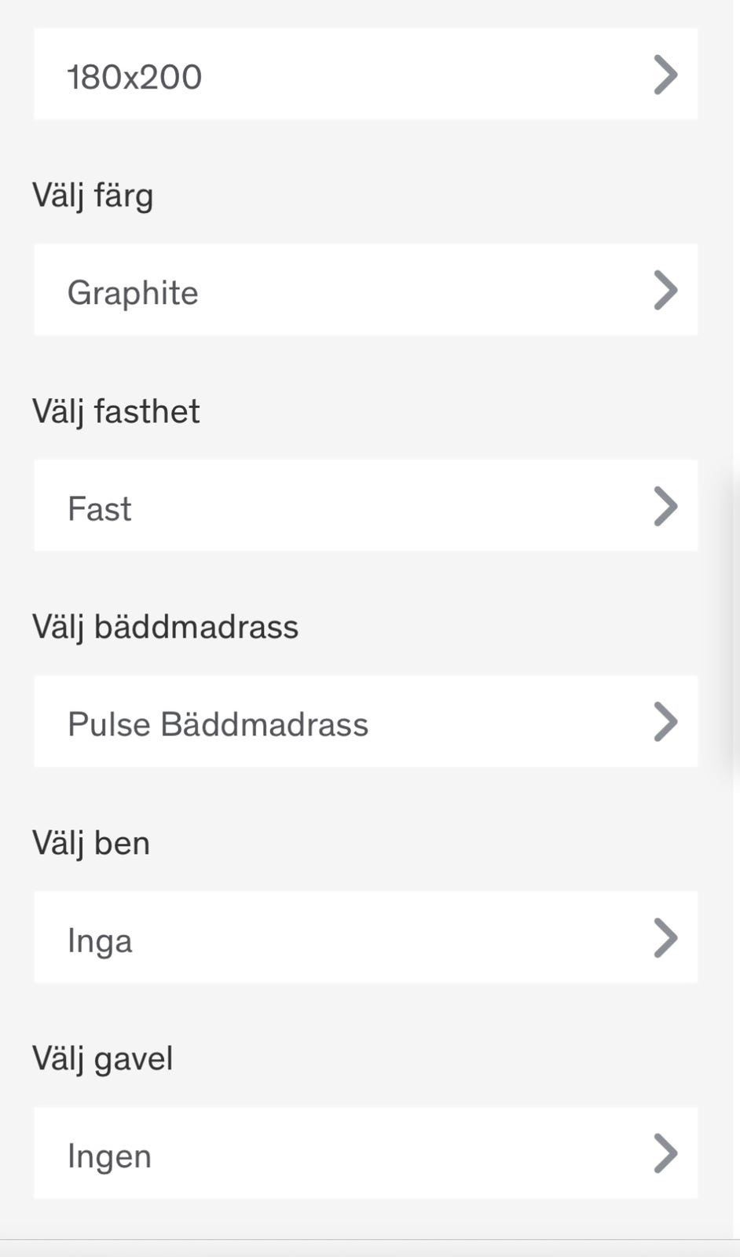740x1257 pixels.
Task: Click the 'Välj fasthet' heading
Action: (116, 411)
